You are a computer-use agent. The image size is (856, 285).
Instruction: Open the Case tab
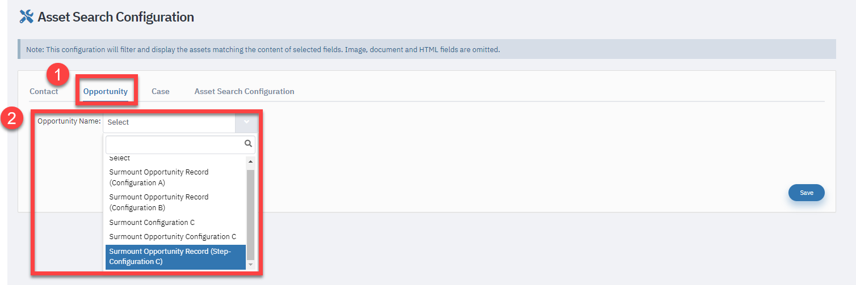pyautogui.click(x=161, y=91)
